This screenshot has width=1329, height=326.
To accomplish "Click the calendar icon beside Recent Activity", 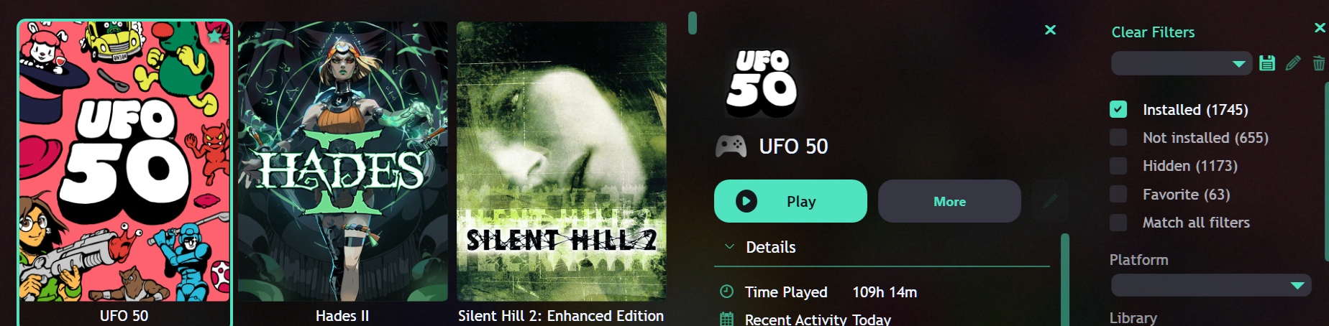I will point(727,320).
